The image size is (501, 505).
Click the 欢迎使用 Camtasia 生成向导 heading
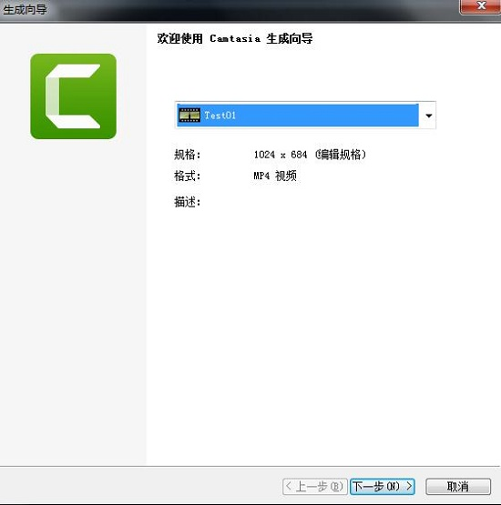point(235,38)
